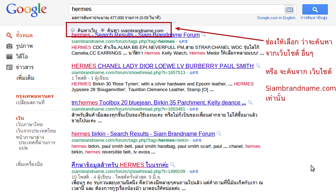336x196 pixels.
Task: Select หน้าภาษาต่างประเทศที่ผ่านการแปล filter
Action: (35, 142)
